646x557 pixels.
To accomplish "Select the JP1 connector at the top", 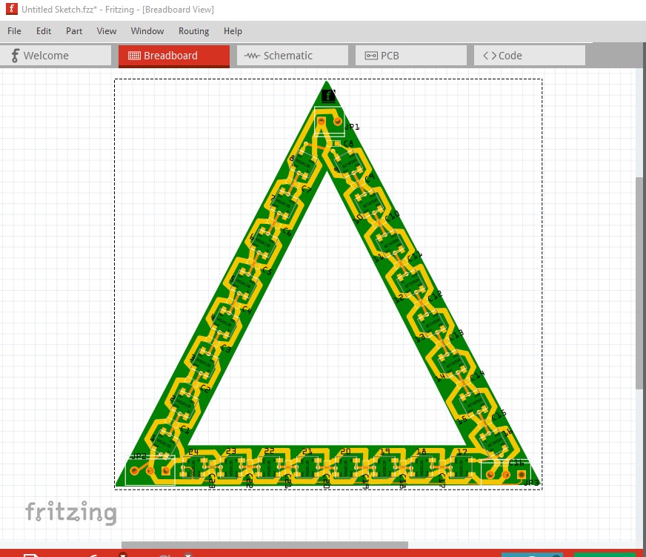I will (329, 120).
